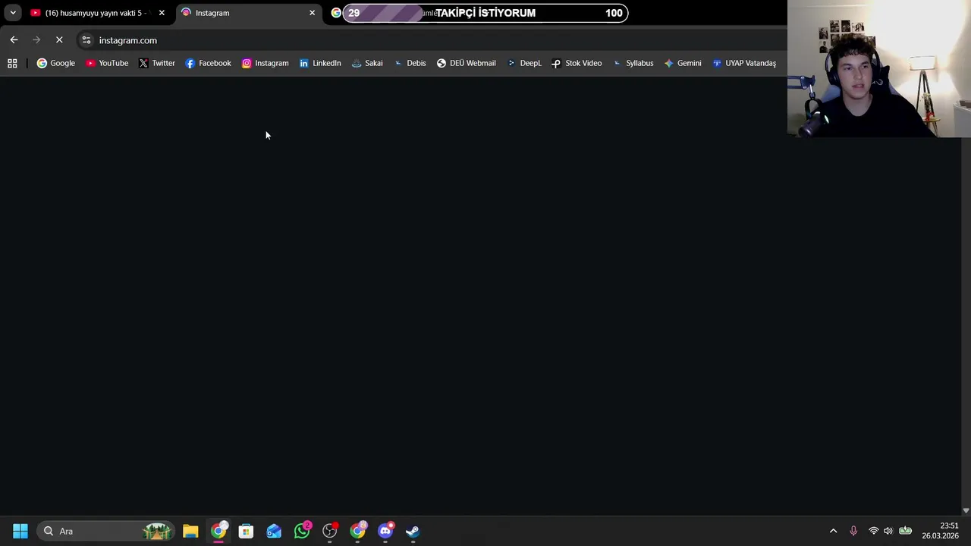971x546 pixels.
Task: Open the UYAP Vatandaş bookmark
Action: [x=743, y=63]
